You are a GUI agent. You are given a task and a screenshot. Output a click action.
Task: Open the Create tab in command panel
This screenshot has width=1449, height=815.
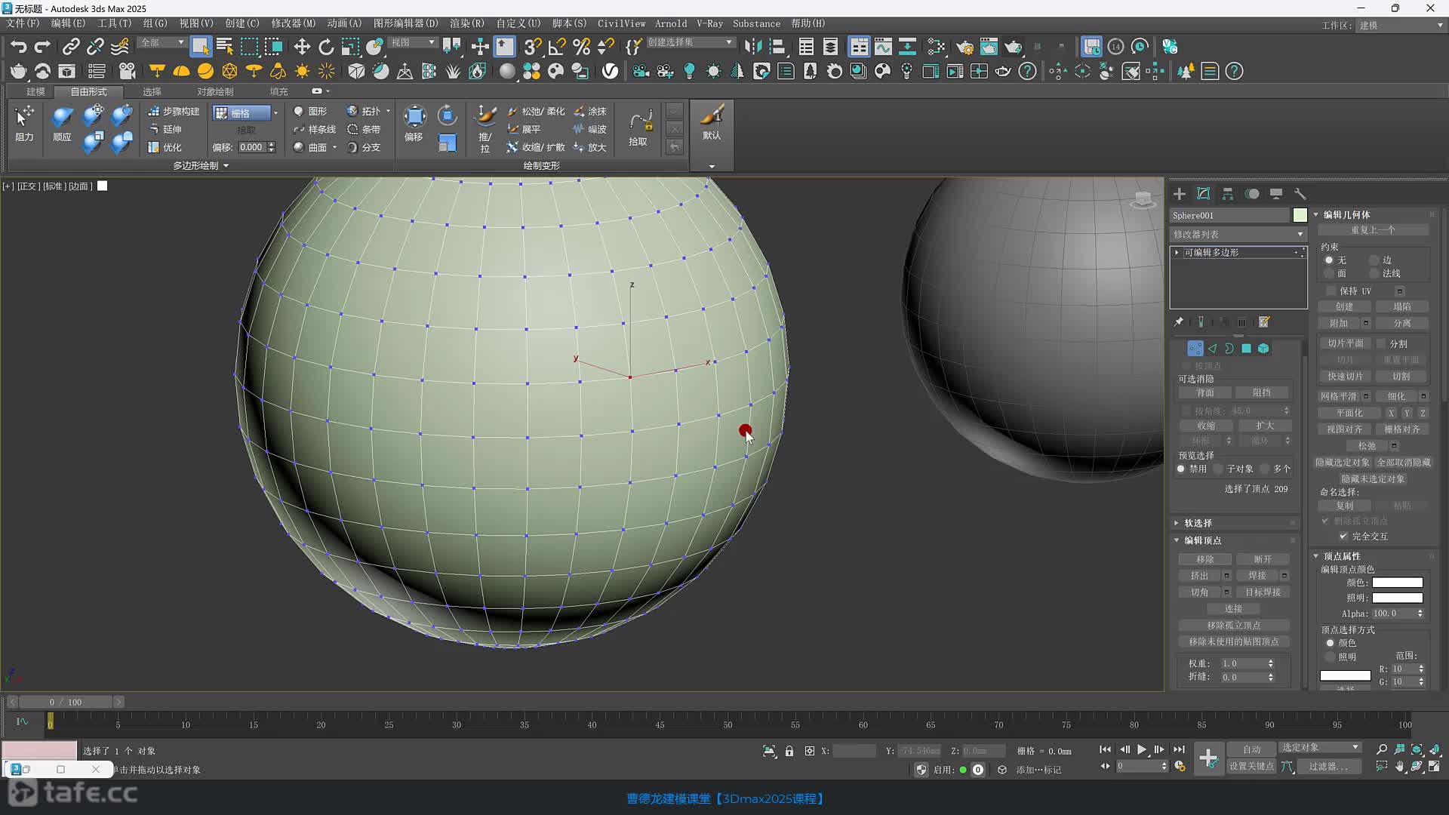(x=1180, y=194)
